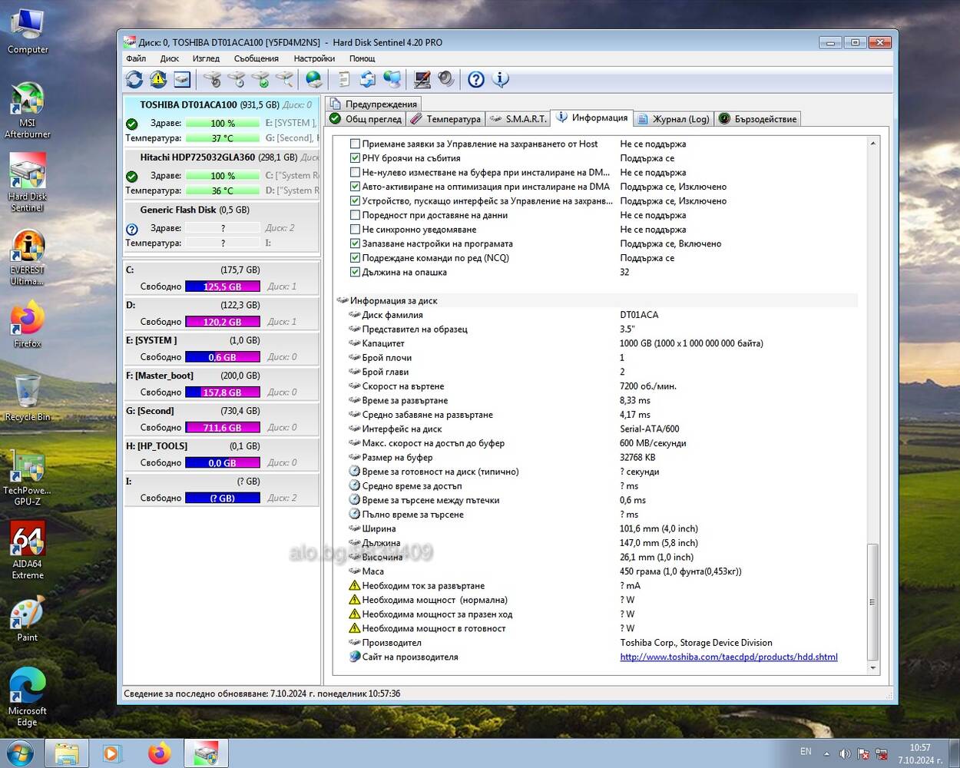Click the Refresh toolbar icon
The image size is (960, 768).
(134, 79)
